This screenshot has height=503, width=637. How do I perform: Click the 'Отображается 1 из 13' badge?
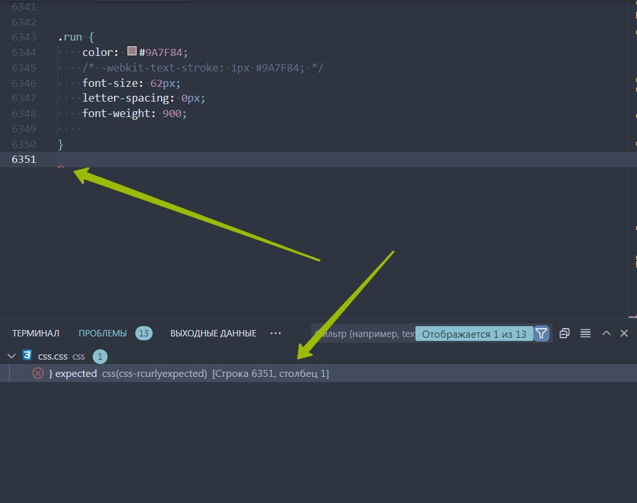coord(474,334)
